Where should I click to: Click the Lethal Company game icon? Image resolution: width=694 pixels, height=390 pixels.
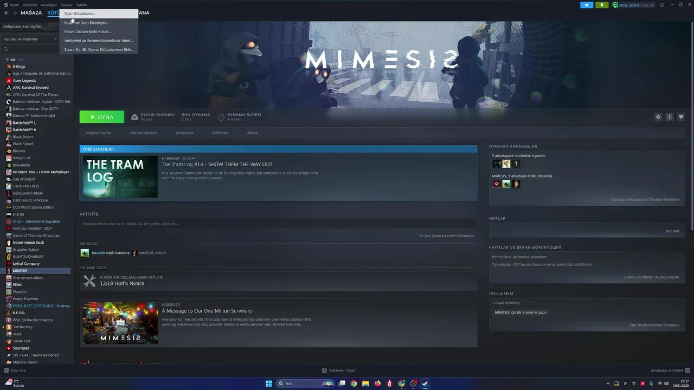point(9,264)
